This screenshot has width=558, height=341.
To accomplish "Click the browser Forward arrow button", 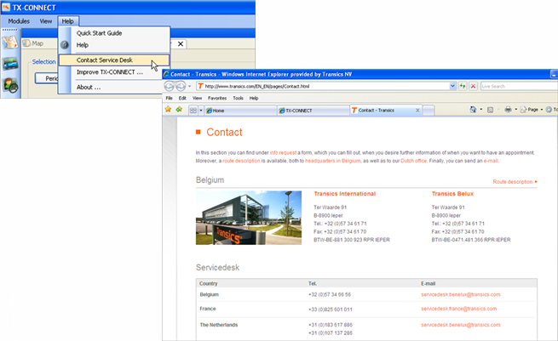I will (x=182, y=87).
